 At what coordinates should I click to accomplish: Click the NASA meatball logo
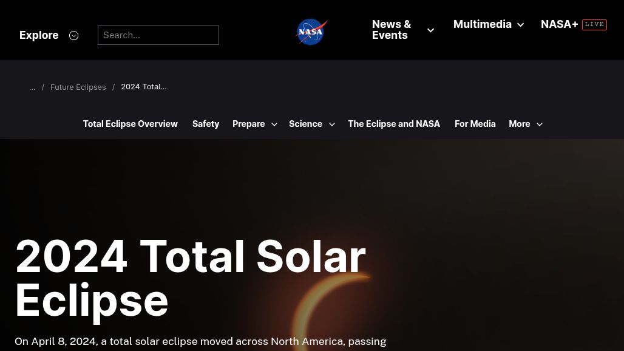pos(311,32)
